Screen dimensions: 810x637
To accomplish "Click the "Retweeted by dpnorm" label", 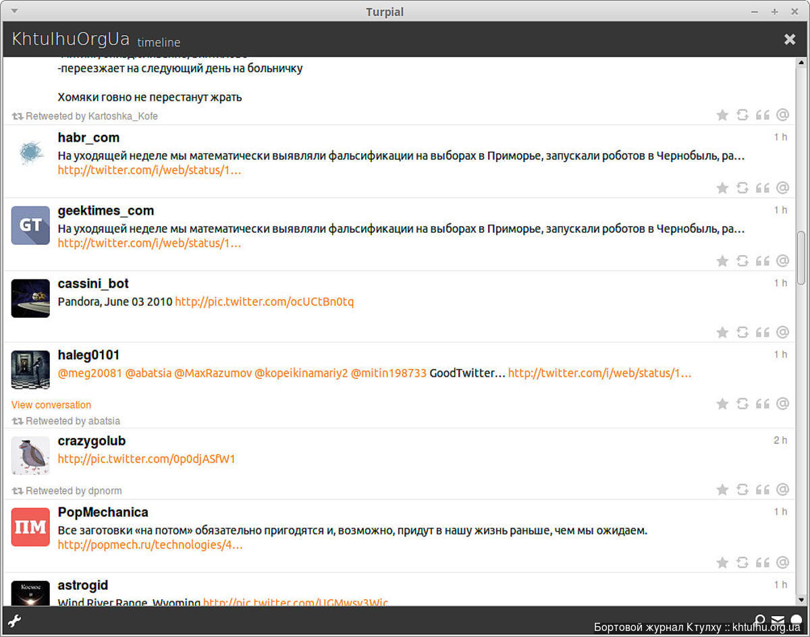I will [x=74, y=491].
